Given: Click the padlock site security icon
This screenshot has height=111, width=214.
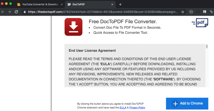Looking at the screenshot, I should click(25, 12).
